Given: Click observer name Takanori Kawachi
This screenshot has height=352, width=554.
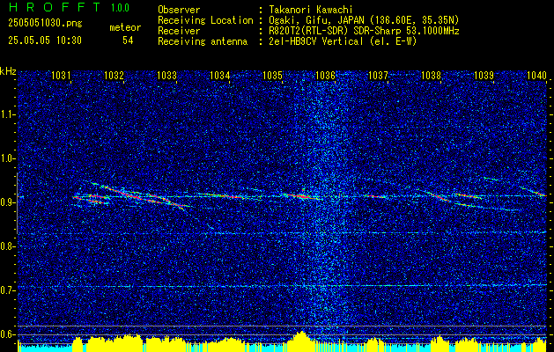Looking at the screenshot, I should click(311, 10).
